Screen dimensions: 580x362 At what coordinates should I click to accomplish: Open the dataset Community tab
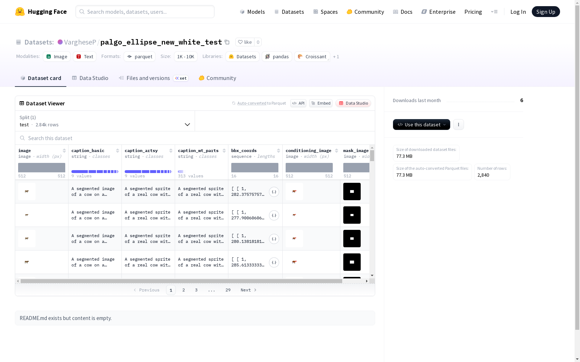tap(217, 78)
